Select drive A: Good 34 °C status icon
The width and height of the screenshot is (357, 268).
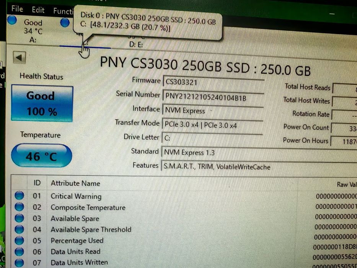point(12,20)
